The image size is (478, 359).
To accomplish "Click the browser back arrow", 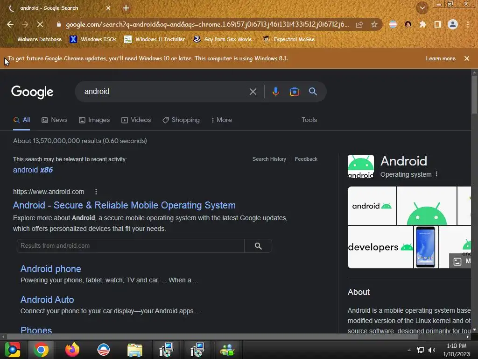I will (x=10, y=24).
